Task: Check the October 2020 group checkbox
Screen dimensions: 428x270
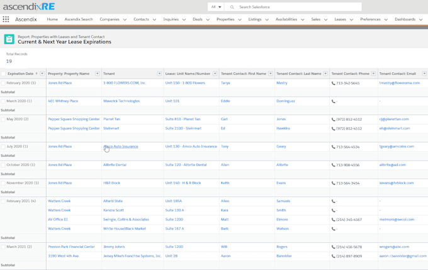Action: tap(3, 165)
